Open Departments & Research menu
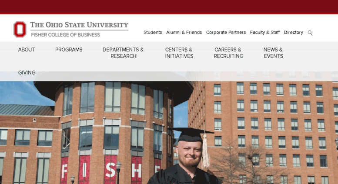 tap(123, 53)
